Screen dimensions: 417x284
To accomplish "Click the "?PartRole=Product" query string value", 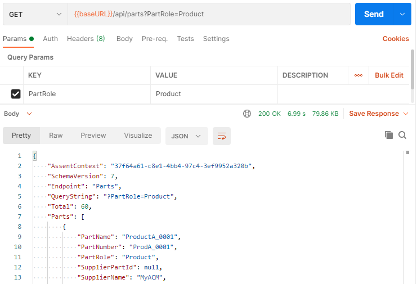I will (138, 196).
